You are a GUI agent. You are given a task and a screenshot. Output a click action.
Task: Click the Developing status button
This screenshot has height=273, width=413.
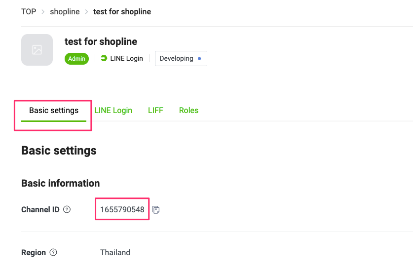pyautogui.click(x=181, y=58)
